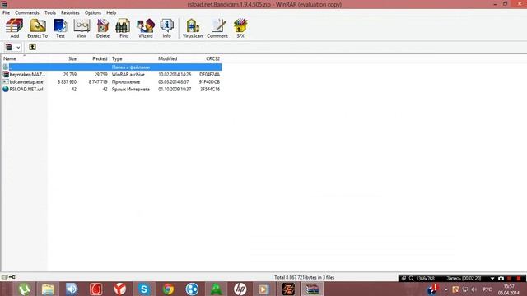Image resolution: width=527 pixels, height=296 pixels.
Task: Open the File menu
Action: pos(6,12)
